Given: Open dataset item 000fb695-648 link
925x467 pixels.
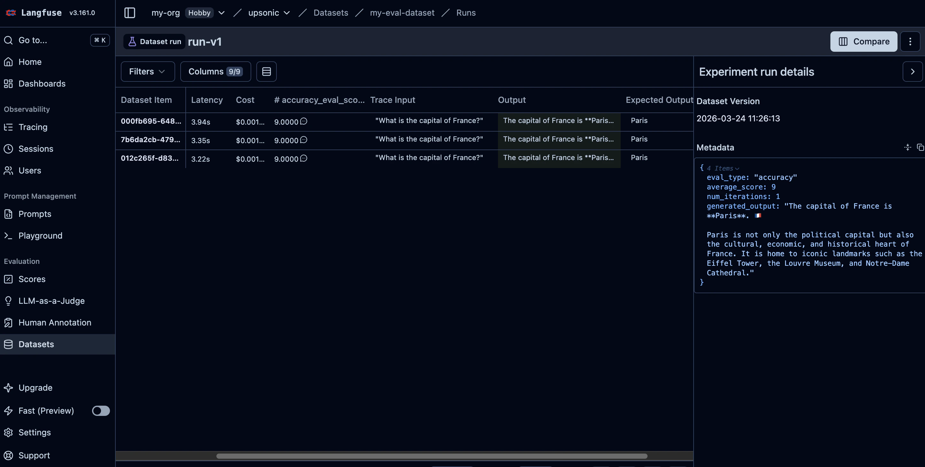Looking at the screenshot, I should tap(151, 121).
